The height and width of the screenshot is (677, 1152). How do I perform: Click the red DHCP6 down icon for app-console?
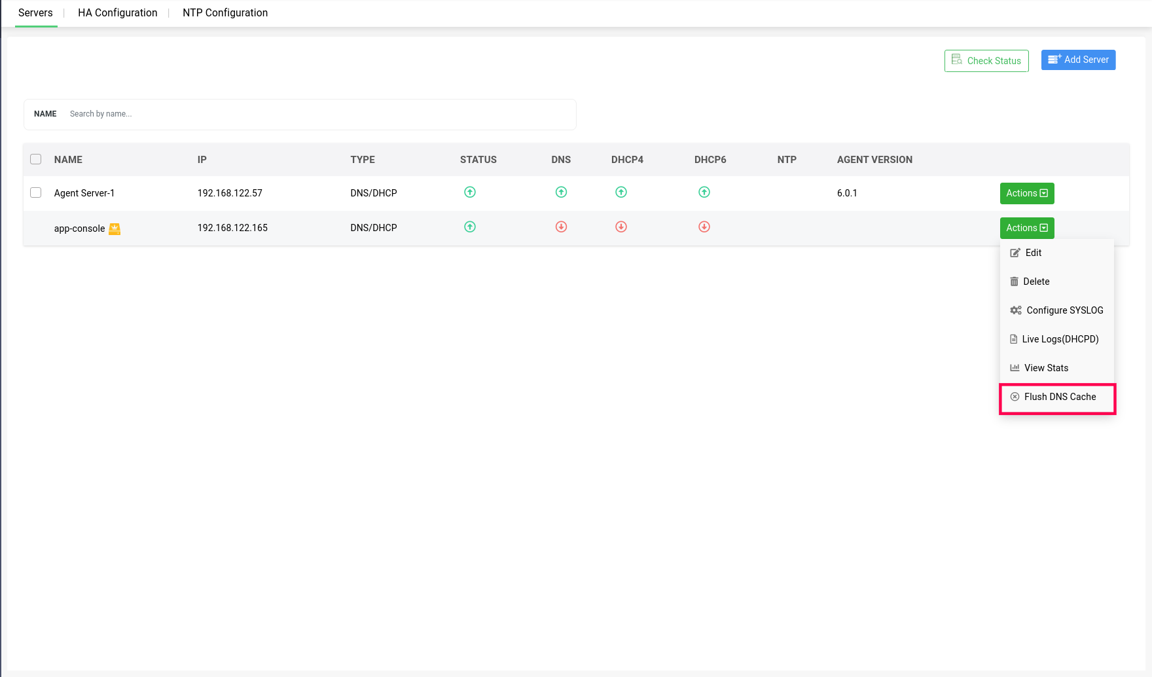tap(704, 227)
